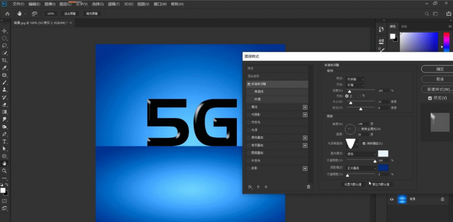The image size is (453, 222).
Task: Select the Eyedropper tool
Action: (4, 68)
